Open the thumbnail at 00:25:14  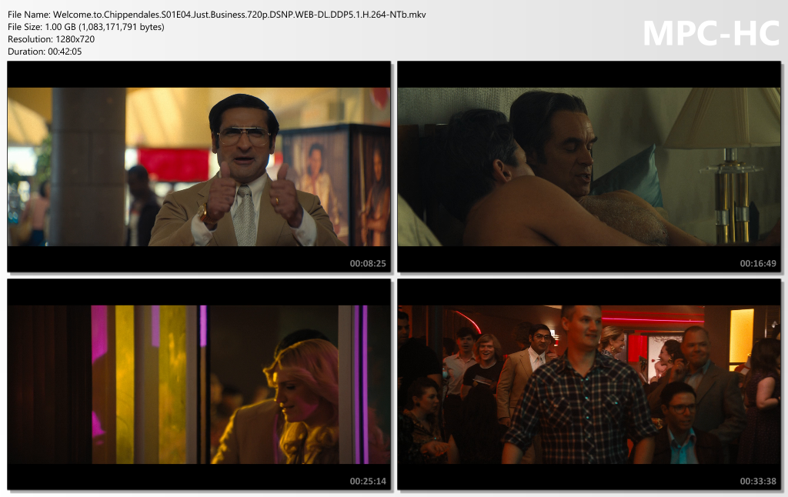(199, 385)
